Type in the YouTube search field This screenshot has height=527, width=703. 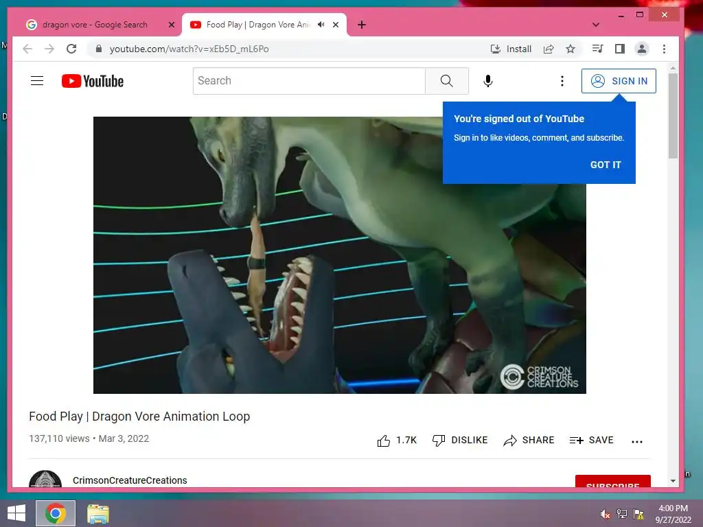pos(309,81)
